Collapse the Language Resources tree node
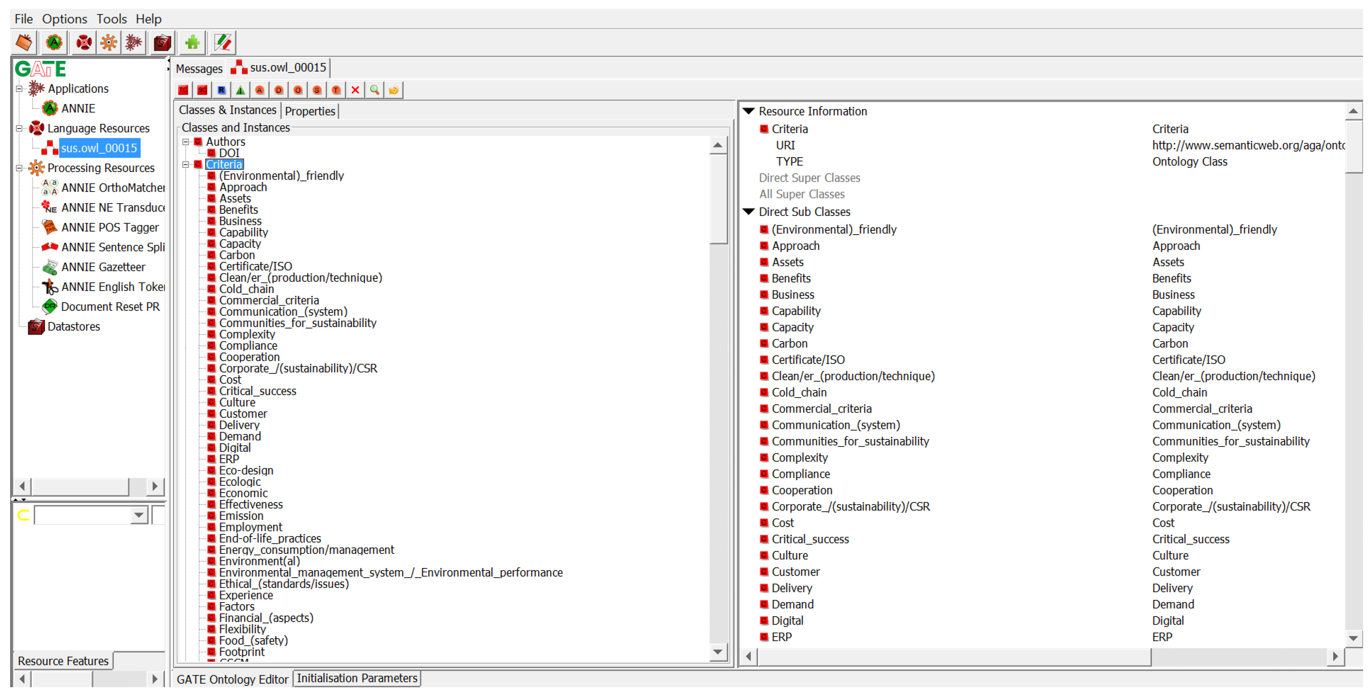This screenshot has height=697, width=1372. [x=19, y=129]
